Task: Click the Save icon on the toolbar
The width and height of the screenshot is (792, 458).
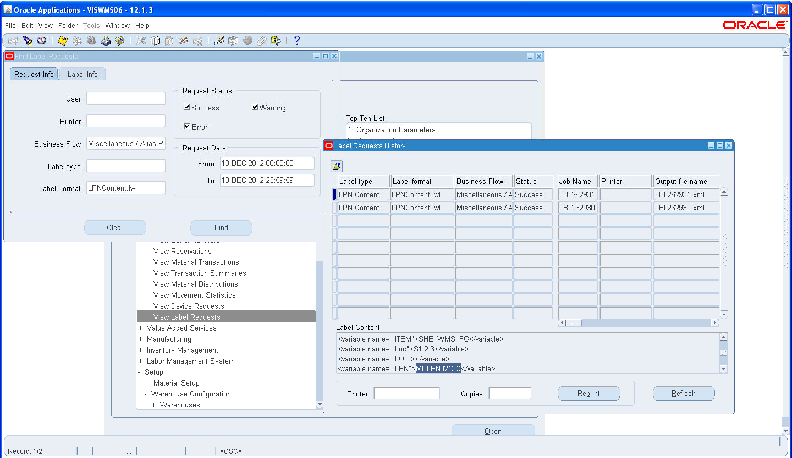Action: [62, 40]
